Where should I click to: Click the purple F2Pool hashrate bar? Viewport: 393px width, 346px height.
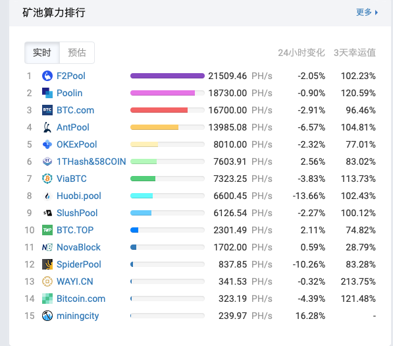coord(167,76)
